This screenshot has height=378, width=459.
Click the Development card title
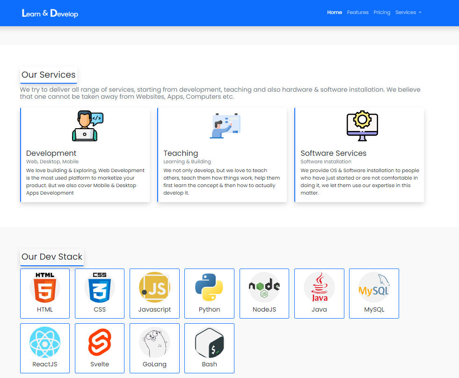51,153
